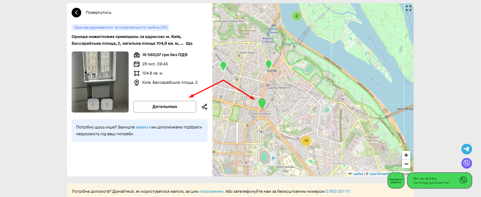Zoom in on the map
This screenshot has width=481, height=197.
pos(406,155)
